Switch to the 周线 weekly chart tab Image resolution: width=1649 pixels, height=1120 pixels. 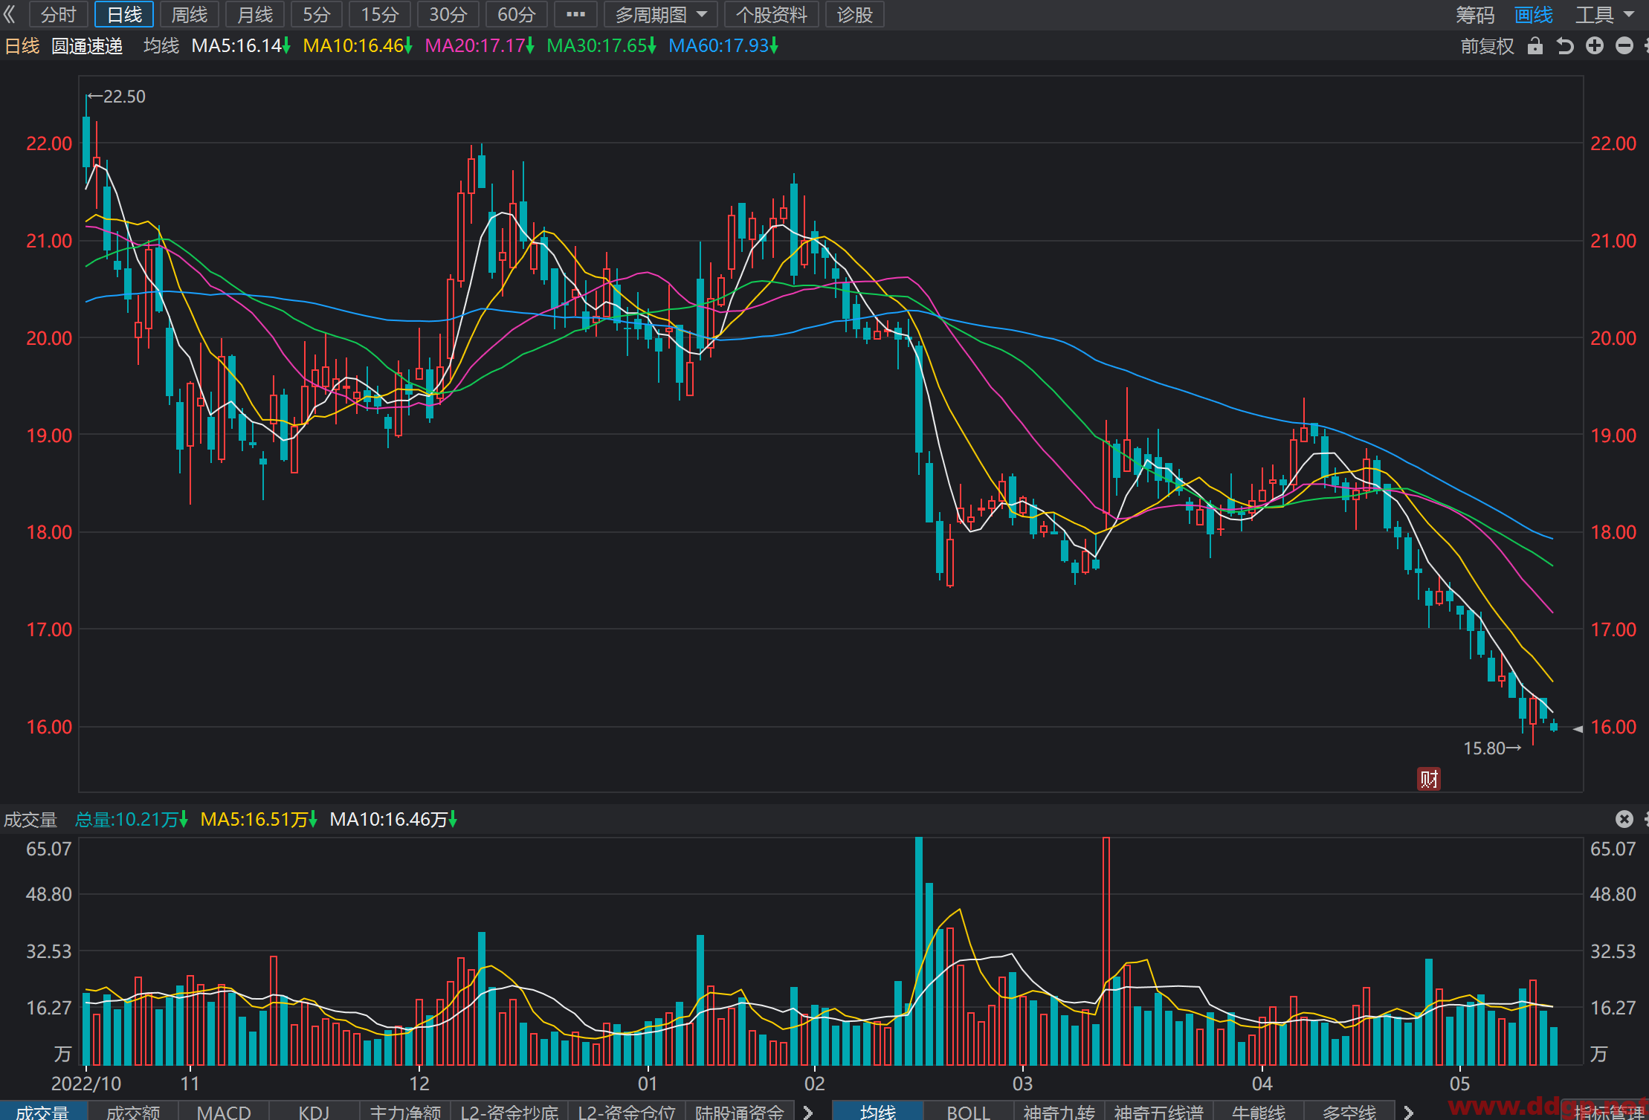click(190, 14)
